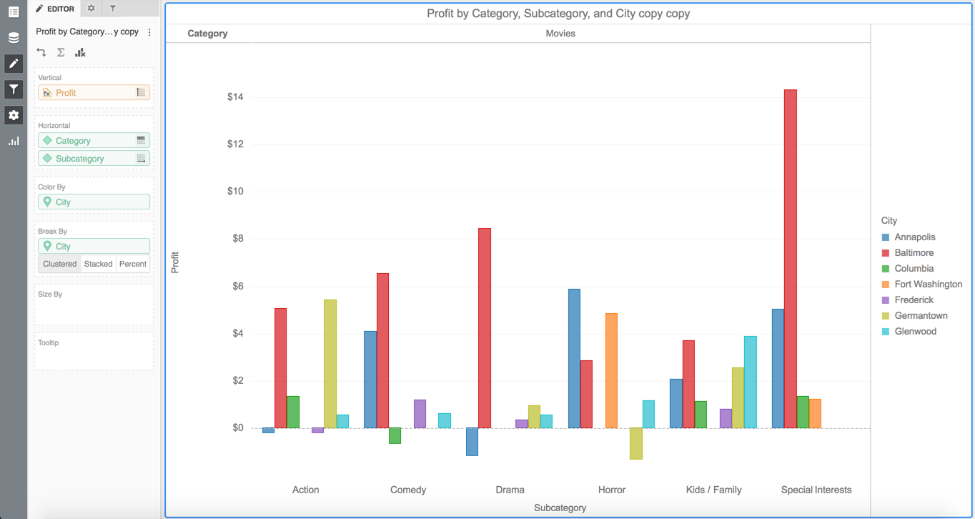
Task: Switch break-by mode to Percent
Action: coord(133,264)
